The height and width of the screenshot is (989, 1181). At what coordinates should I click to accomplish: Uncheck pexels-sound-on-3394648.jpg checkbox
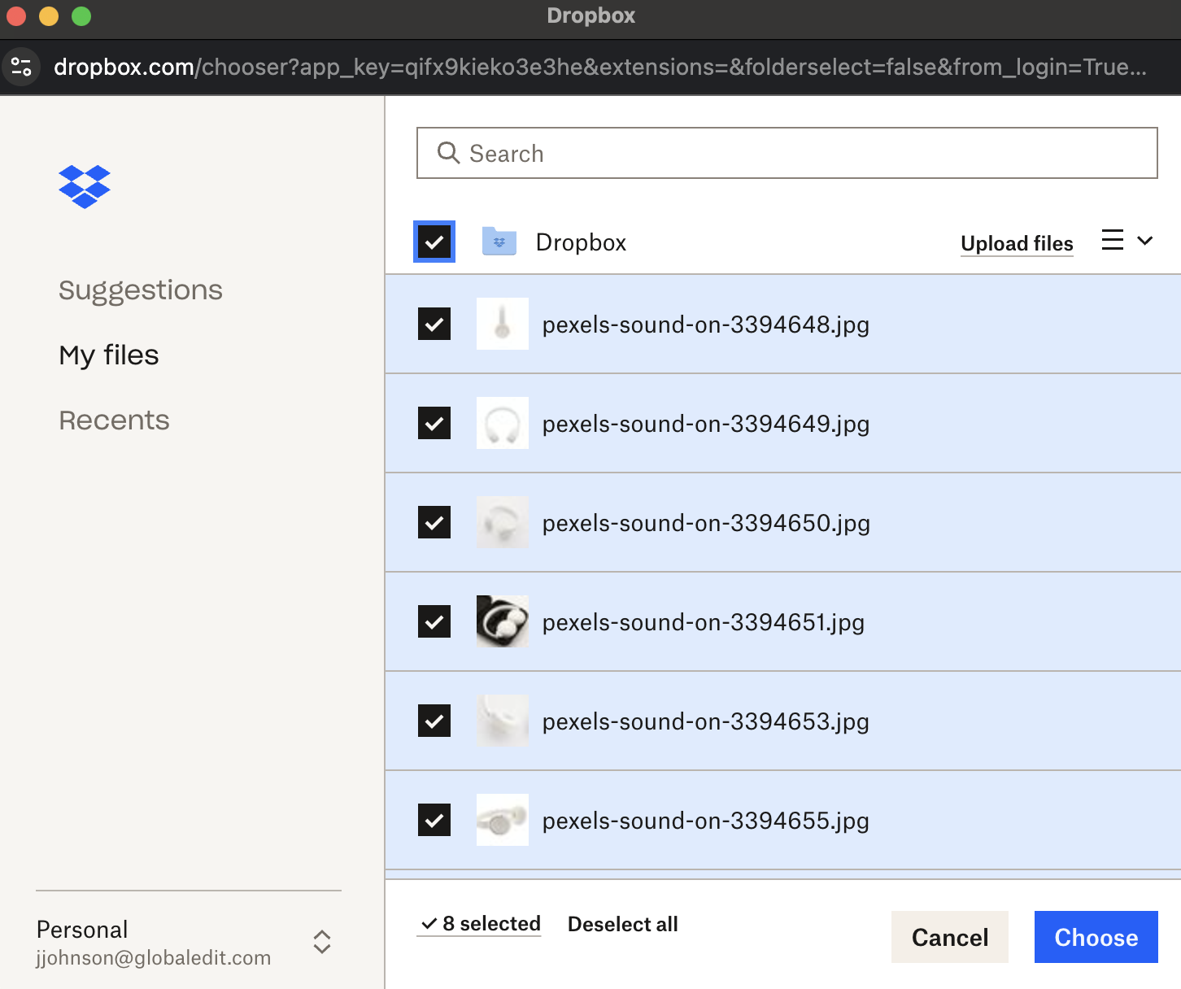434,324
